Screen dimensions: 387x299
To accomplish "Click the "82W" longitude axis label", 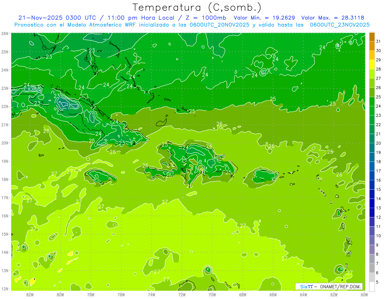I will [x=30, y=294].
